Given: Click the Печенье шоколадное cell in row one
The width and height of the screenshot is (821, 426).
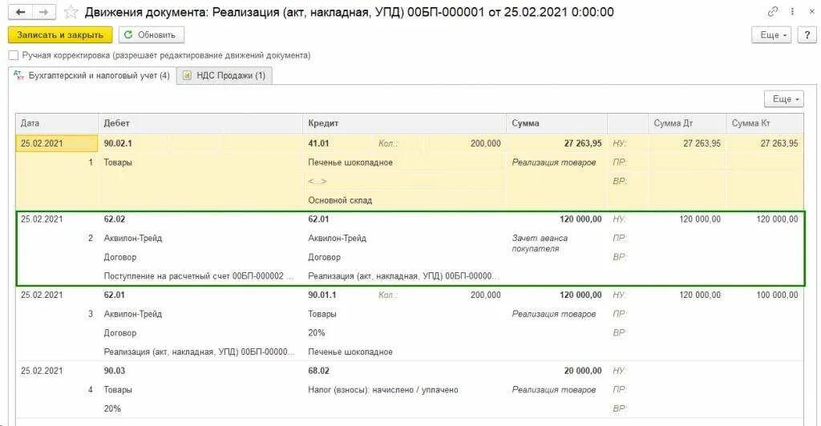Looking at the screenshot, I should click(x=350, y=163).
